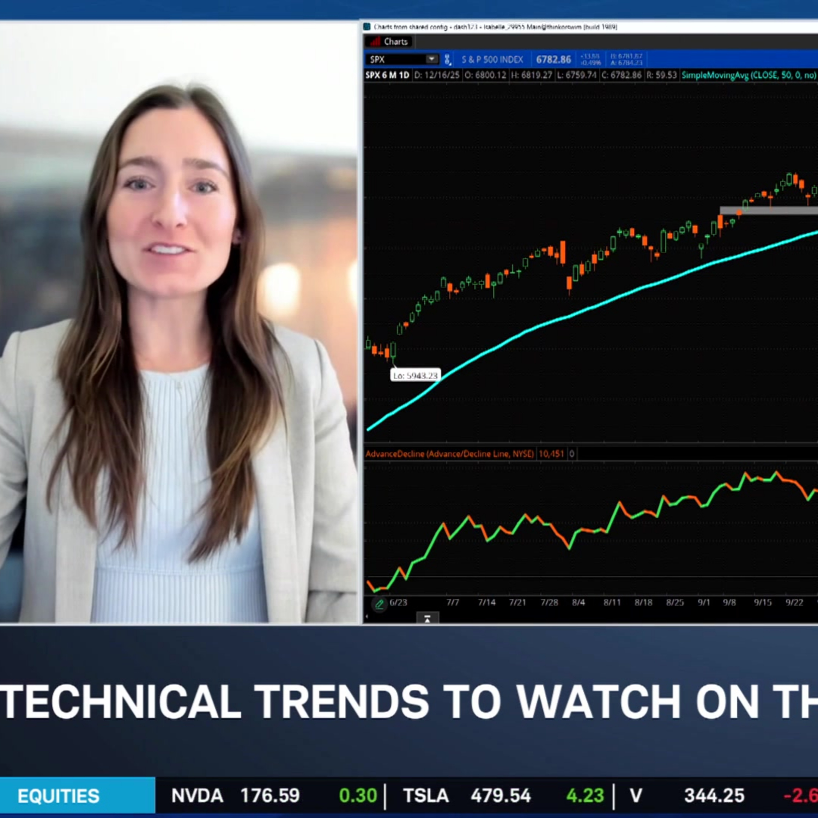Click the Lo: 5943.23 label on the chart

416,375
